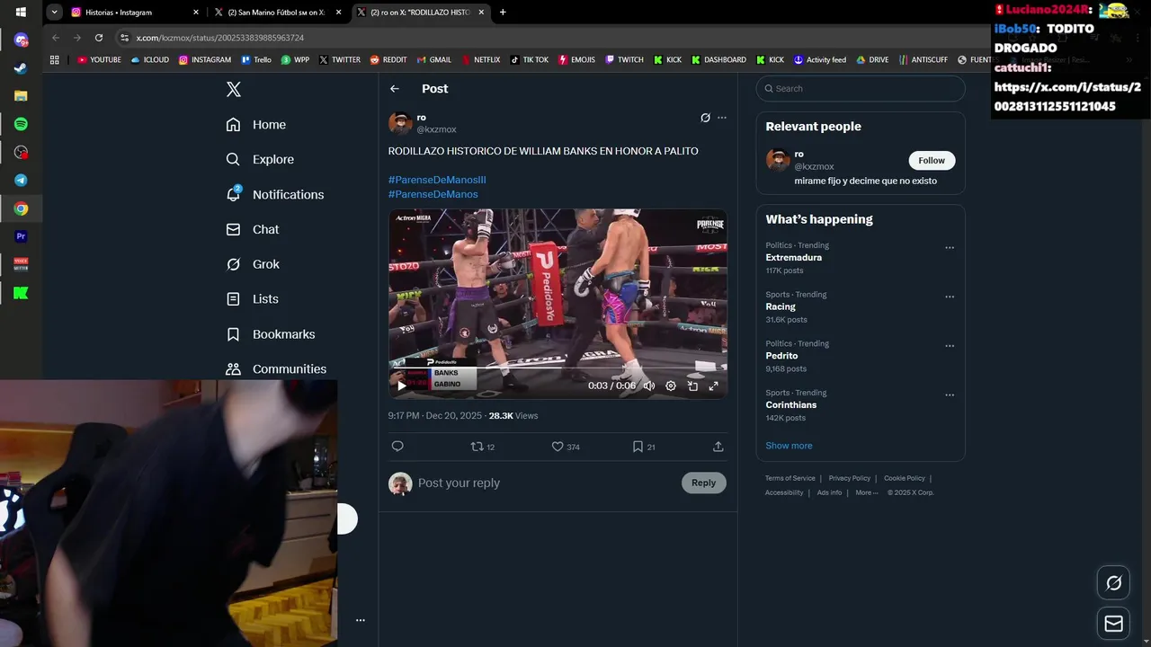The width and height of the screenshot is (1151, 647).
Task: Open the post's three-dot more menu
Action: pyautogui.click(x=722, y=118)
